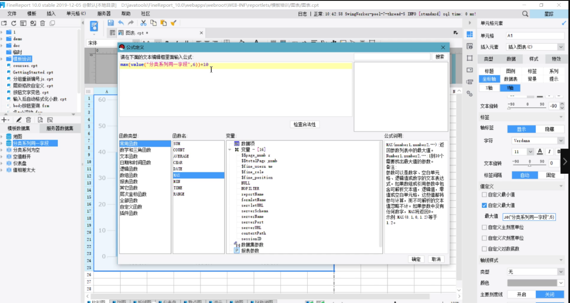Select 固定 label interval option

[x=551, y=175]
